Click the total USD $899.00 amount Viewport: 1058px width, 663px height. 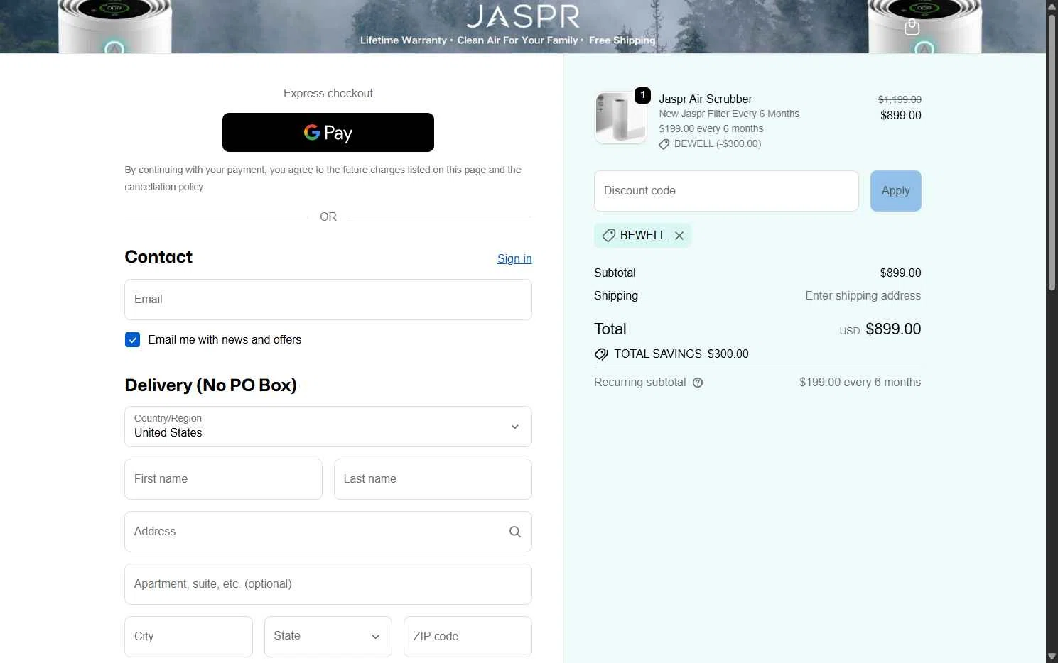click(x=880, y=329)
